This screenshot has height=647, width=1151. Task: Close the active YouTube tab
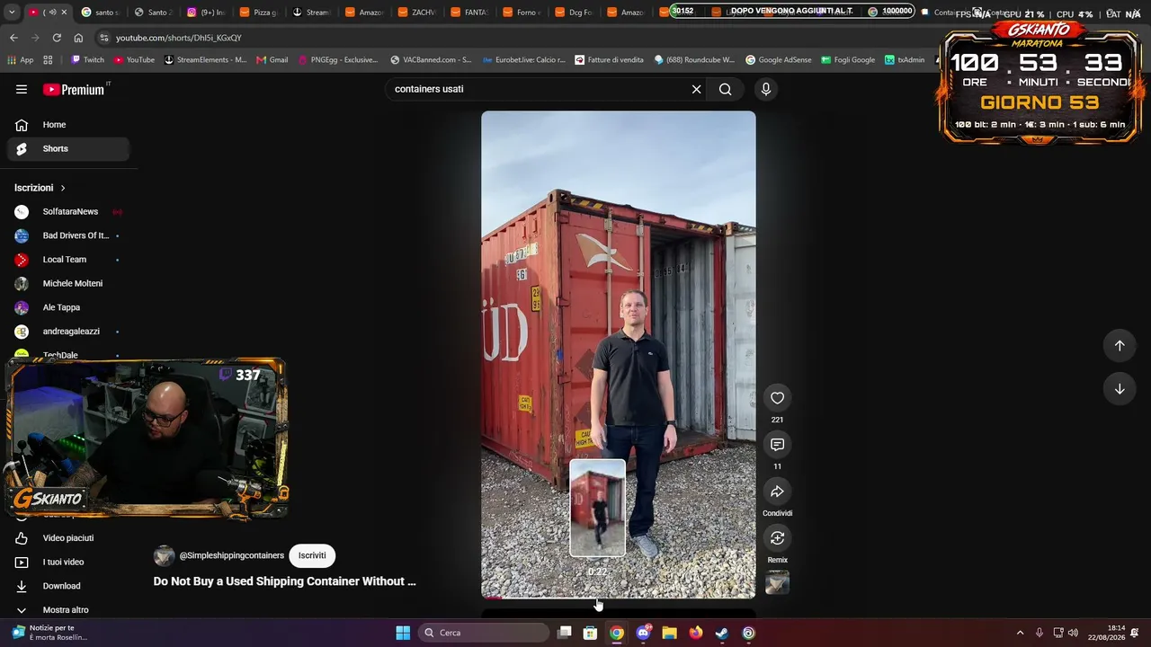64,12
